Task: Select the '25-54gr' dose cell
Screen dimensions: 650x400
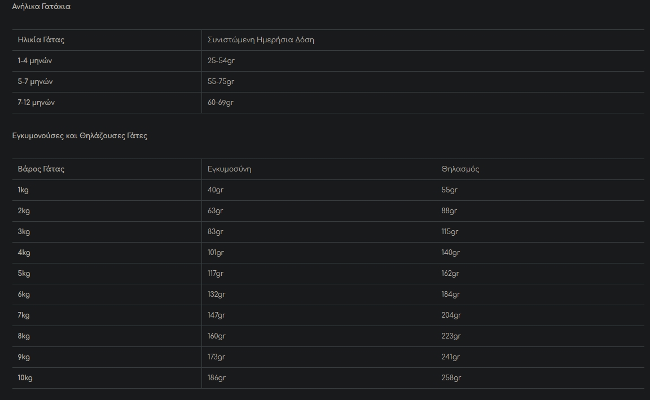Action: click(221, 61)
